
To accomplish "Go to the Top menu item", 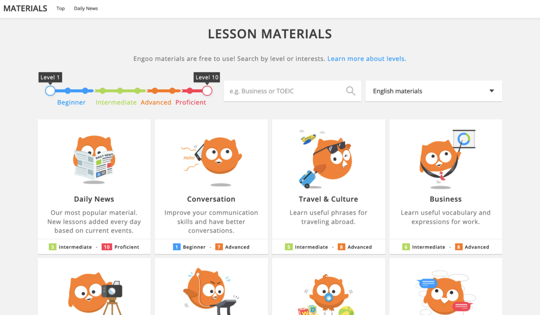I will click(x=61, y=9).
